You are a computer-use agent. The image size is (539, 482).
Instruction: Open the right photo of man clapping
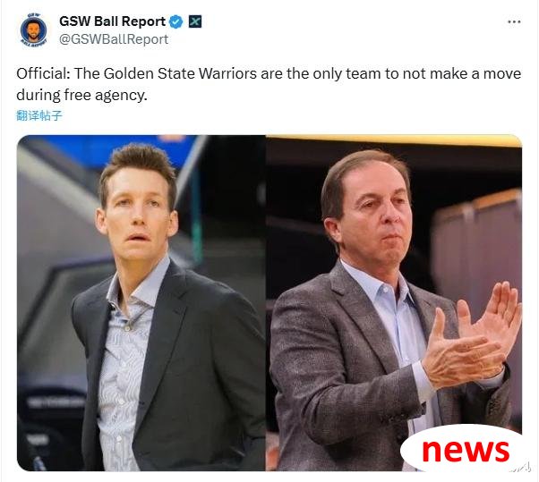tap(394, 303)
